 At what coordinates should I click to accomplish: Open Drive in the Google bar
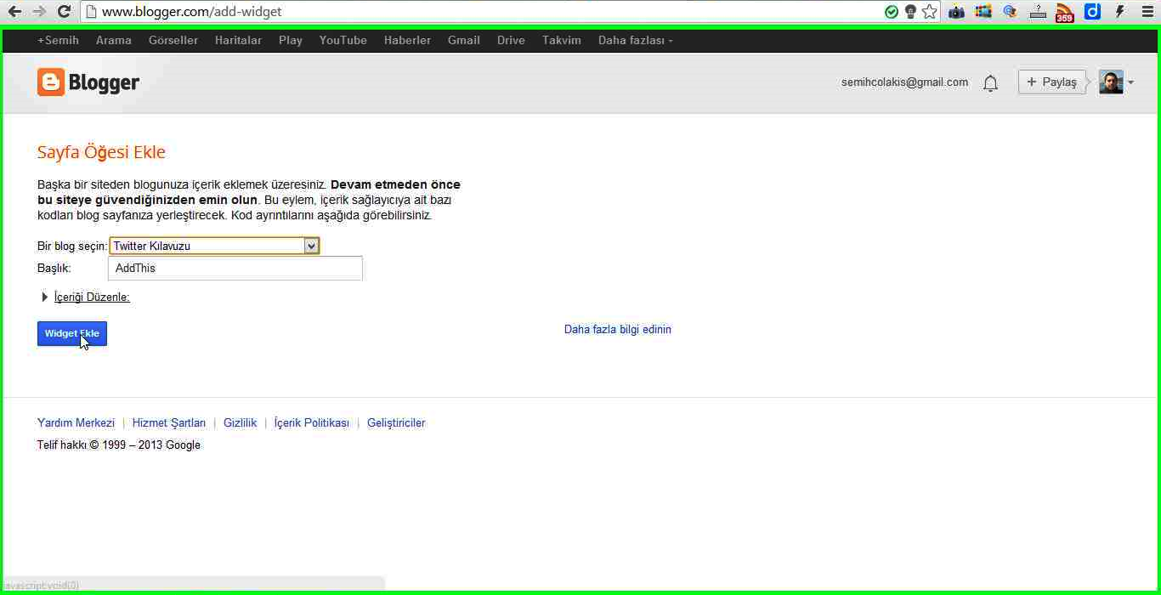pyautogui.click(x=511, y=40)
